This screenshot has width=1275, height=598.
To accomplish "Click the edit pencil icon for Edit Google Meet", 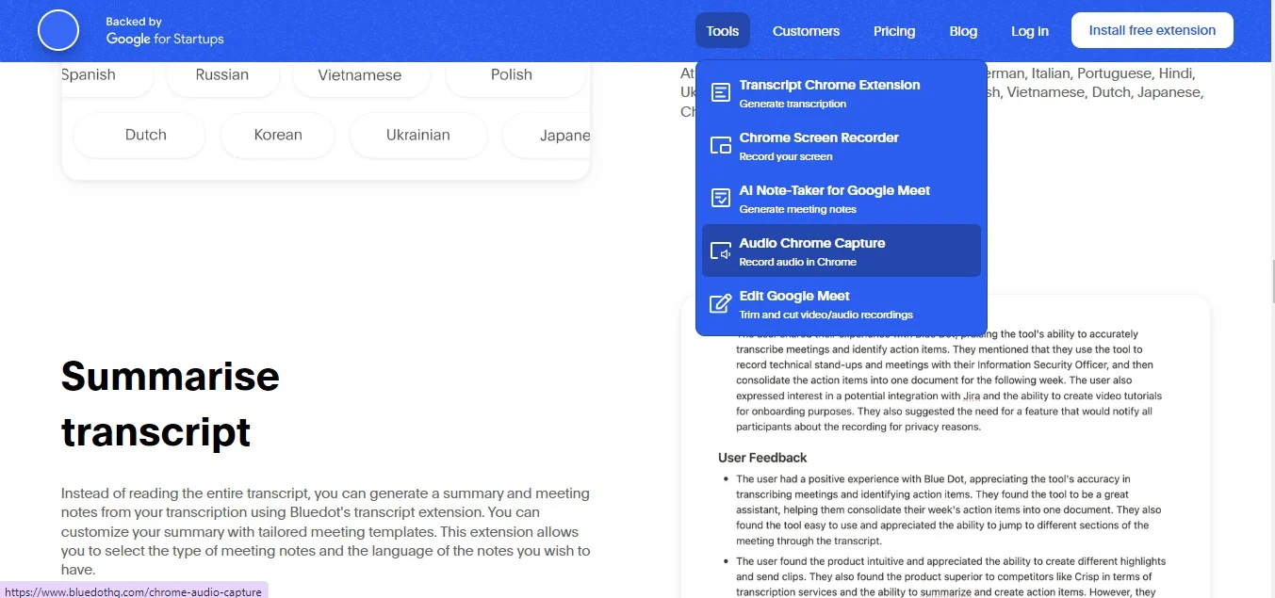I will [720, 303].
